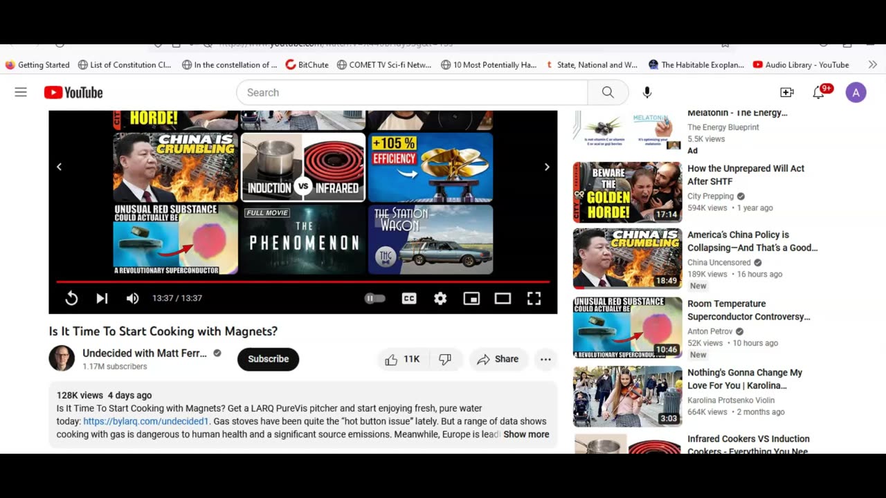Mute the video volume

(x=132, y=298)
